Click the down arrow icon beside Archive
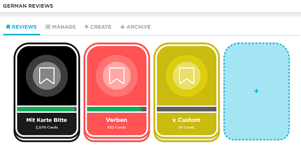 (x=123, y=27)
